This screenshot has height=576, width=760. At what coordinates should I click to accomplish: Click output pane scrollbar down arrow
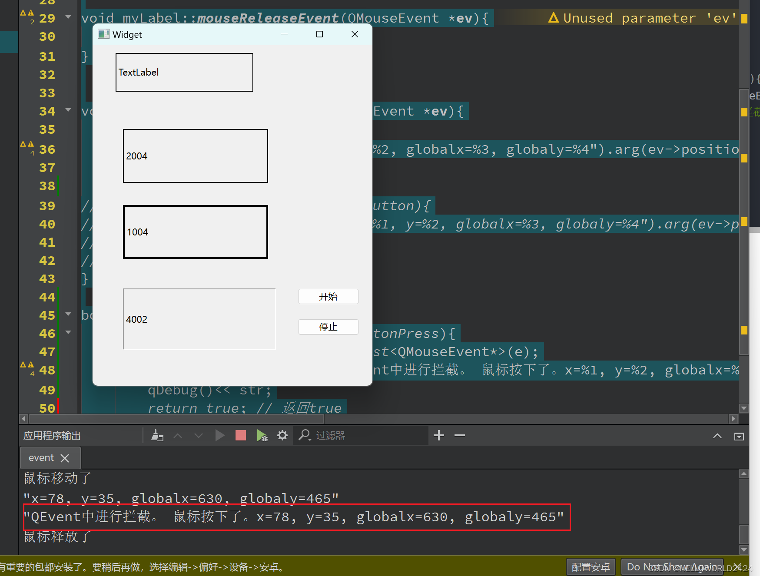pyautogui.click(x=743, y=550)
